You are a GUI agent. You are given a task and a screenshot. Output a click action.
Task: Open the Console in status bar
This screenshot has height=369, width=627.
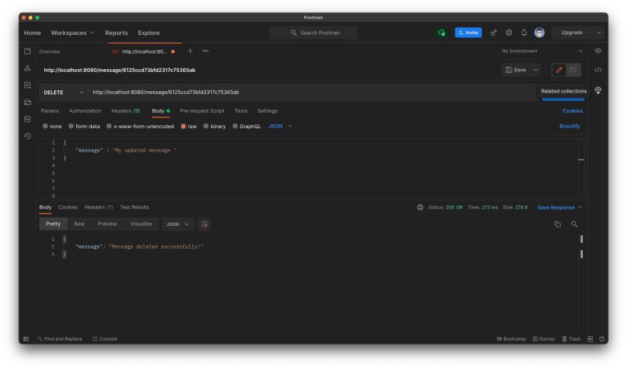(x=105, y=339)
